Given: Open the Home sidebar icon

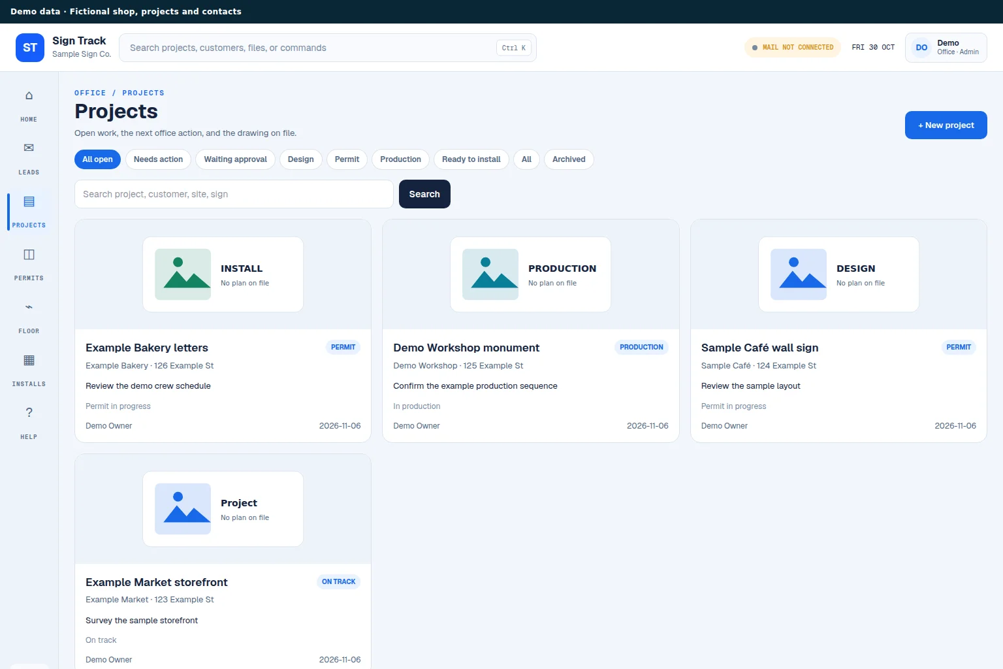Looking at the screenshot, I should 29,95.
